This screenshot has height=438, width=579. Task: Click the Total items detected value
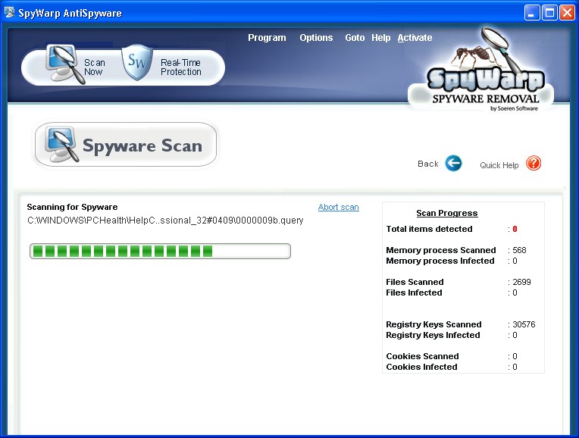point(515,229)
